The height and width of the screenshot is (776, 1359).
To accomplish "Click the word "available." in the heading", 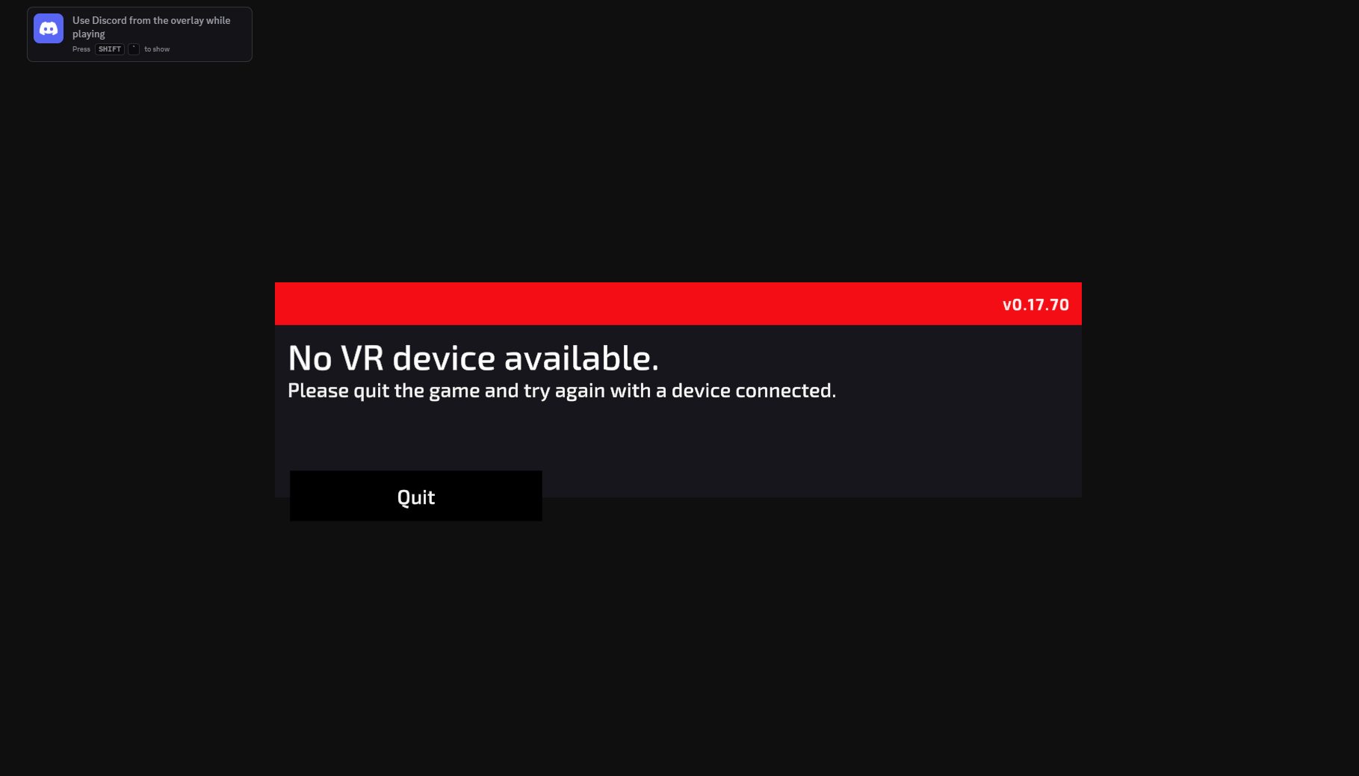I will [x=581, y=358].
